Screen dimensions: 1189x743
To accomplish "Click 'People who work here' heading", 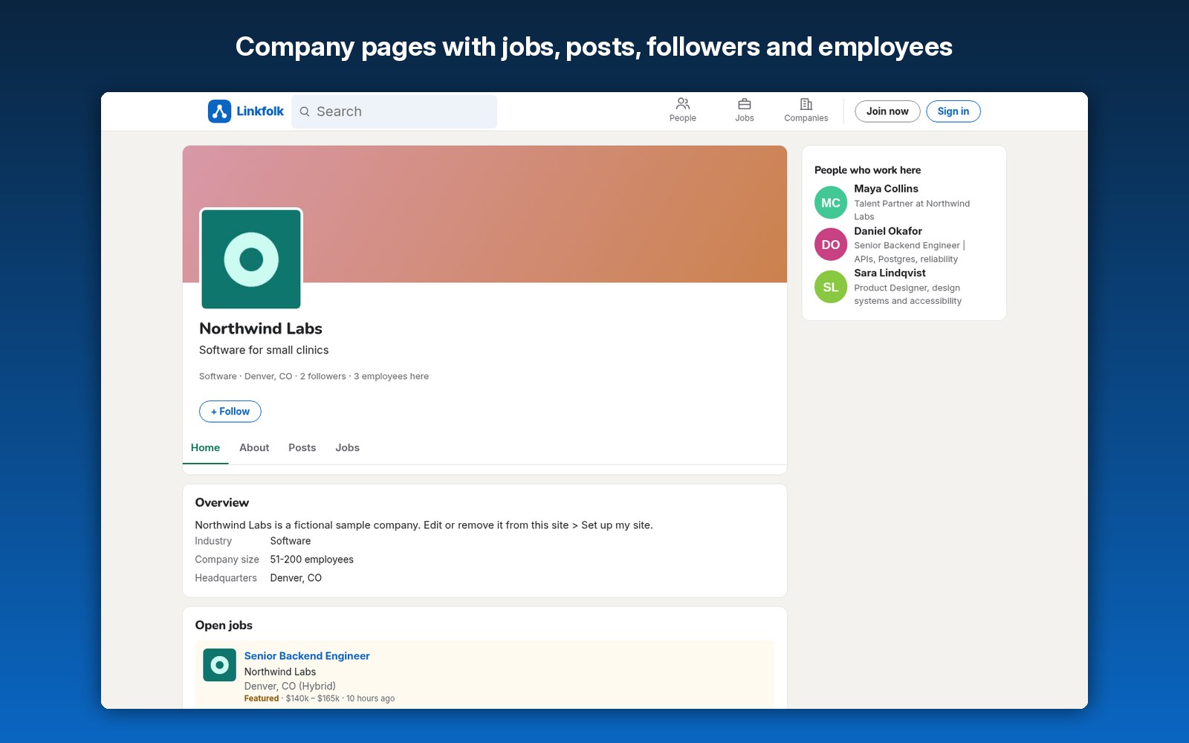I will (x=867, y=170).
